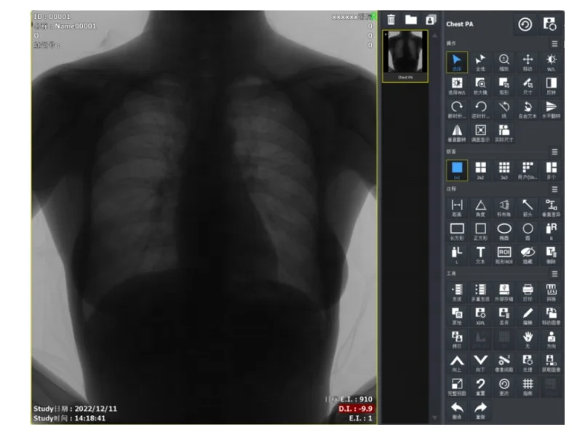Select the distance measurement tool
Screen dimensions: 577x440
coord(457,207)
